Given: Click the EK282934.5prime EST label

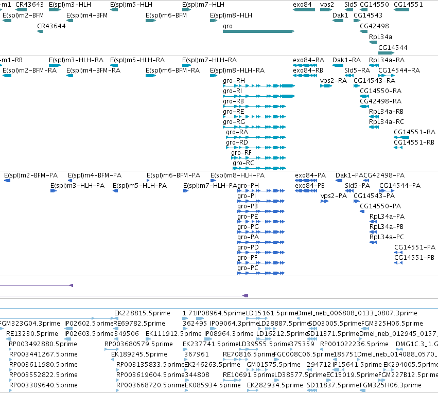Looking at the screenshot, I should point(275,385).
